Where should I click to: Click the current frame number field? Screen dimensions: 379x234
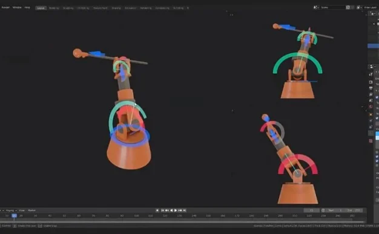coord(312,210)
